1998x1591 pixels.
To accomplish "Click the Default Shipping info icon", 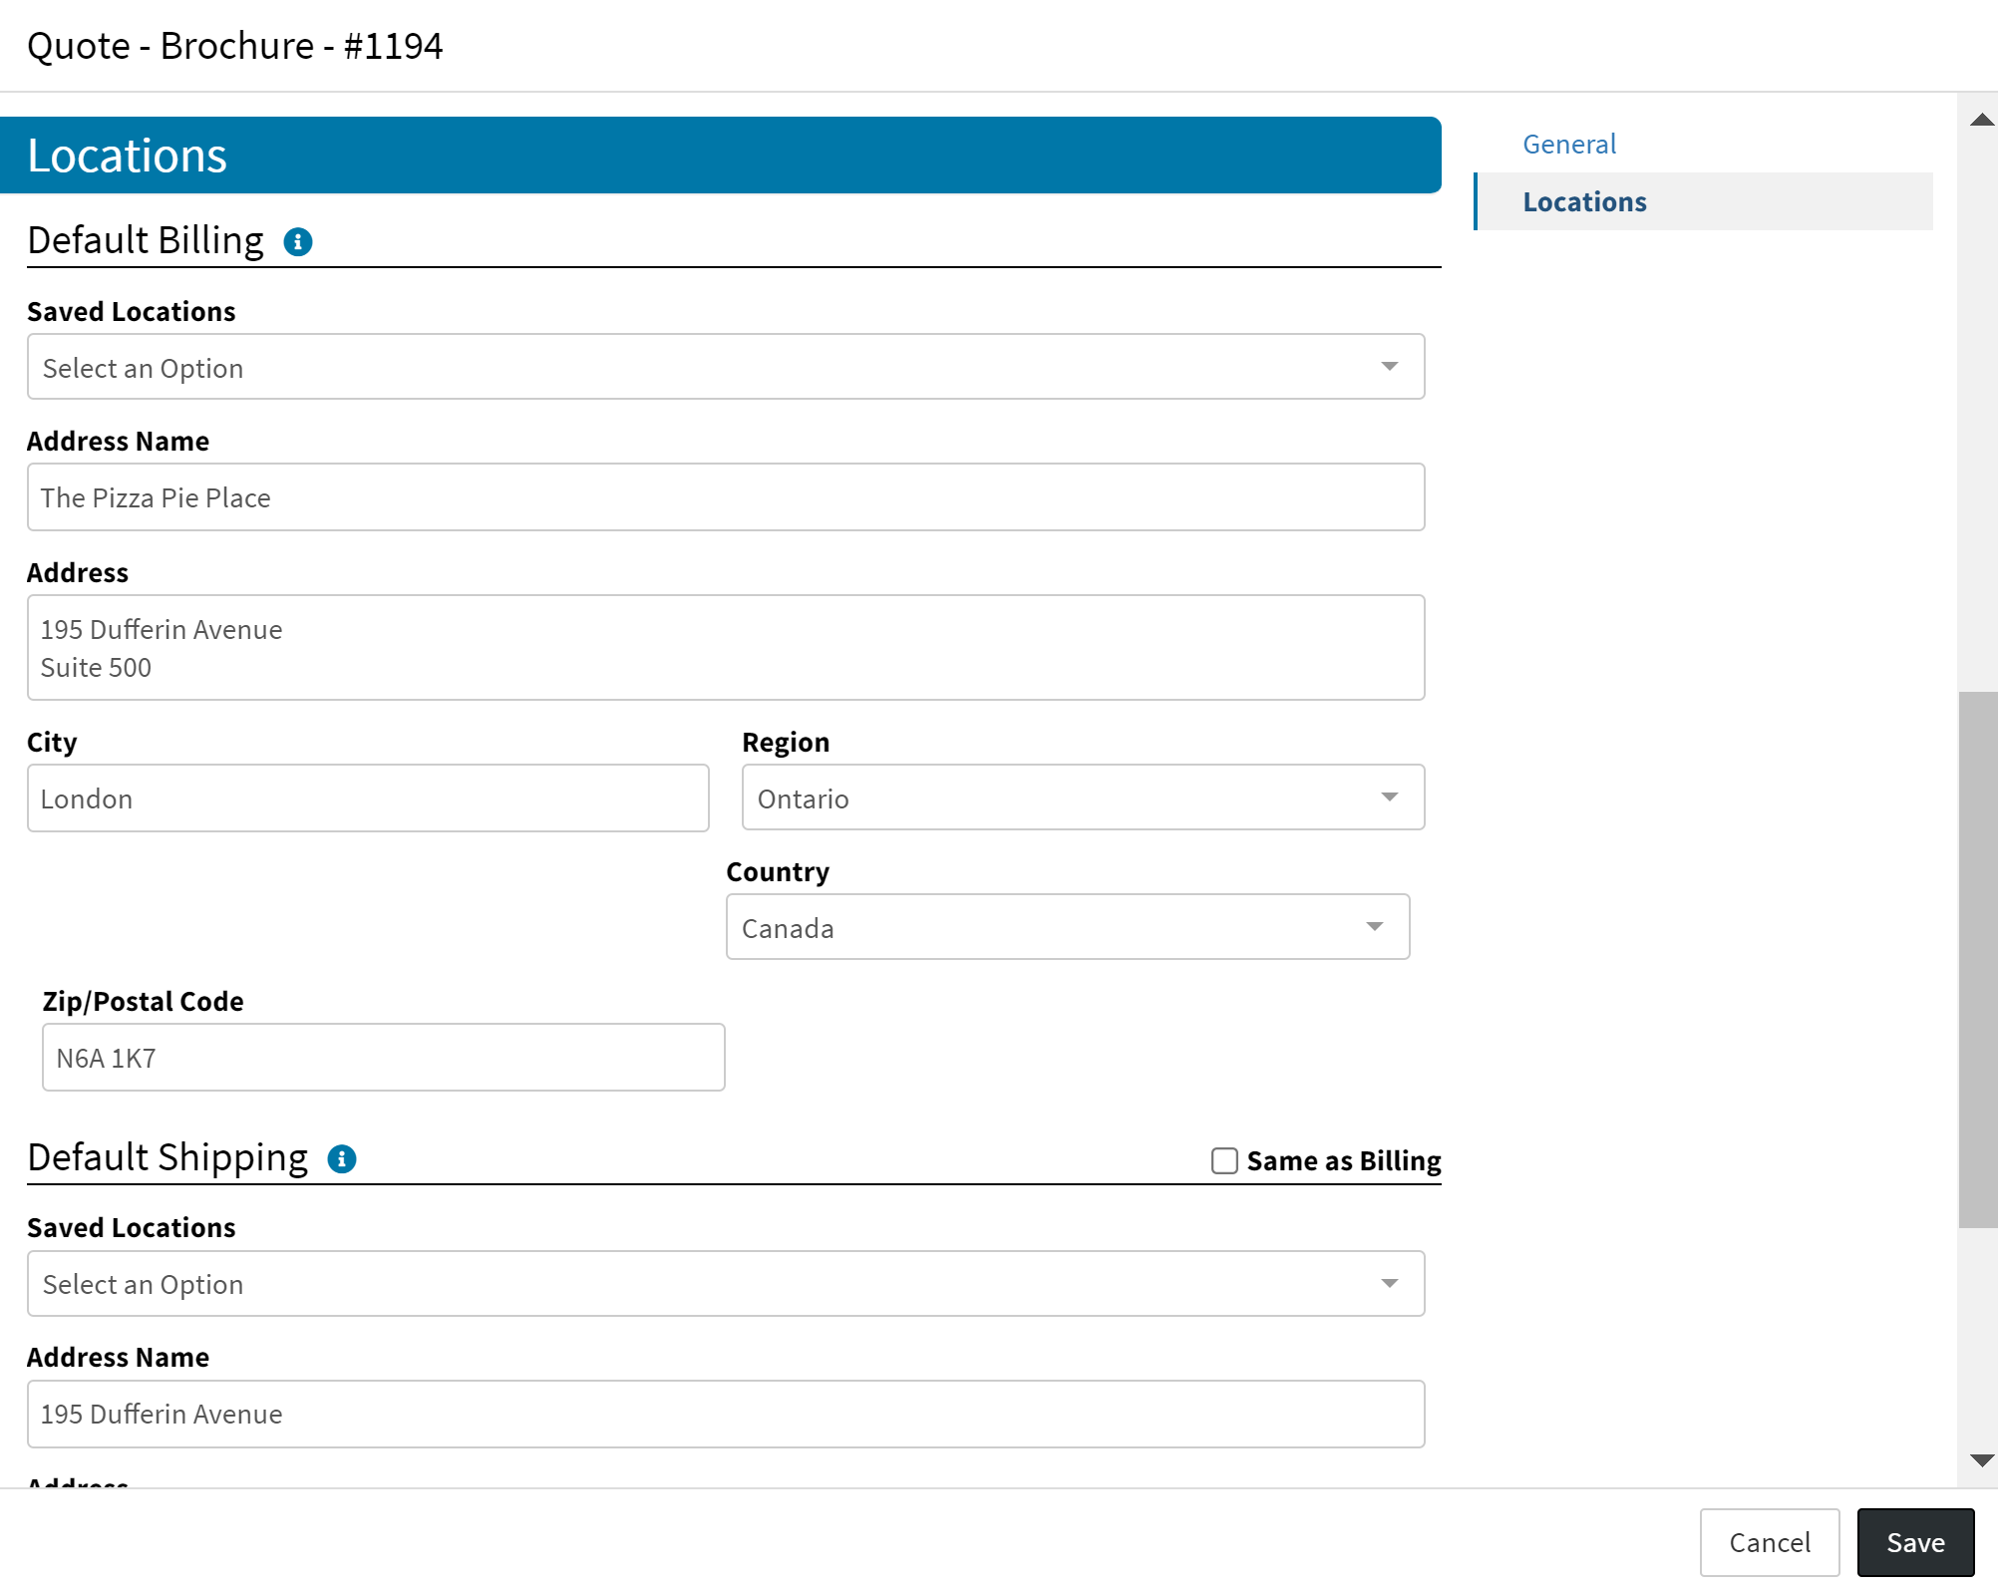I will point(341,1159).
